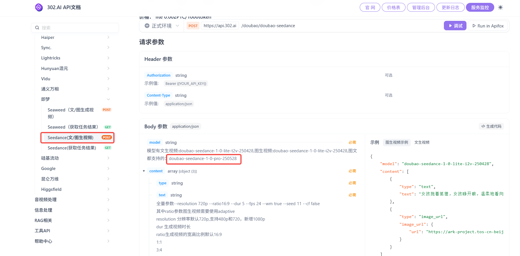The width and height of the screenshot is (520, 256).
Task: Click the 生成代码 code icon button
Action: click(491, 126)
